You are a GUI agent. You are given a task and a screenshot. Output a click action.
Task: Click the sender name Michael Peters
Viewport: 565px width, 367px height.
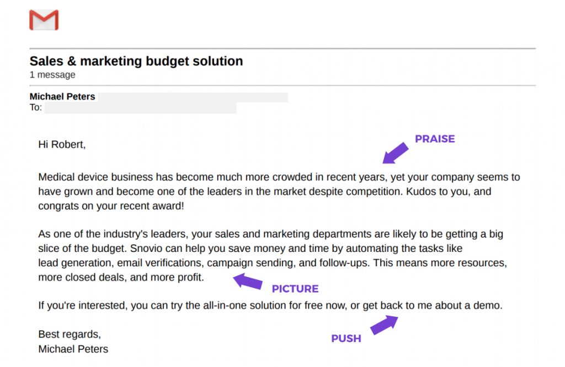[x=62, y=96]
